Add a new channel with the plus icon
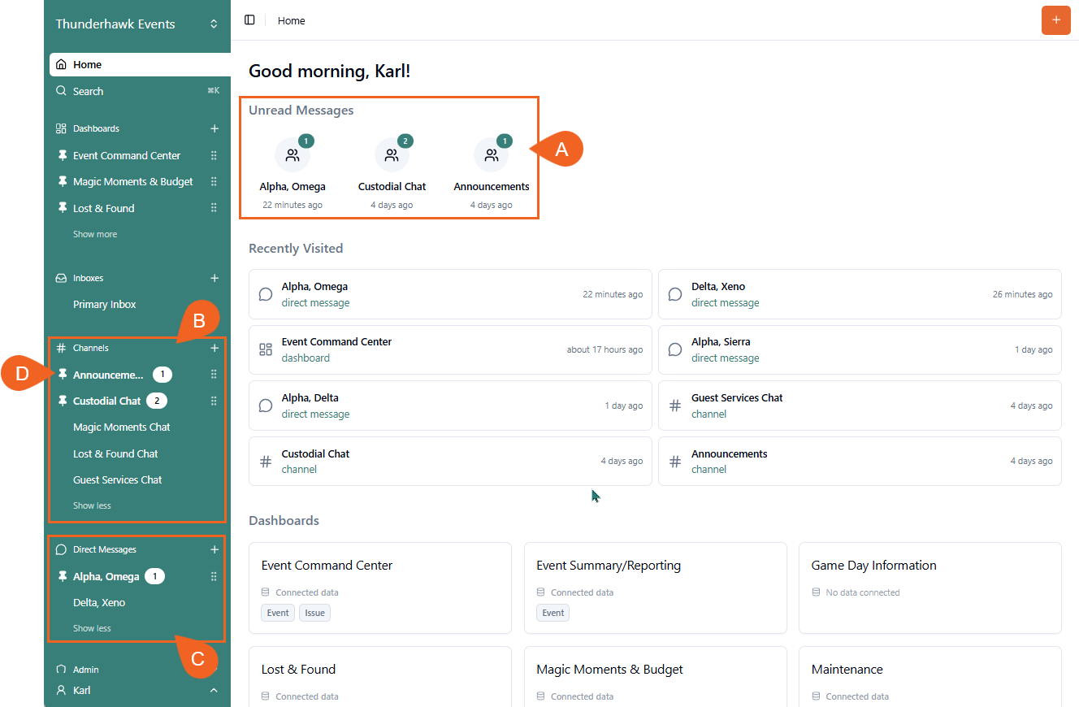 click(x=214, y=347)
